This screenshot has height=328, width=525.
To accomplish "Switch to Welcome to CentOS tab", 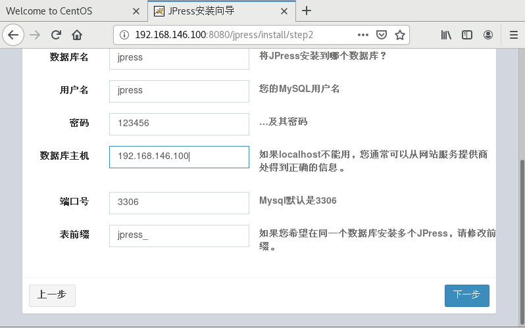I will [x=74, y=11].
